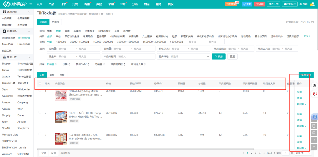Click rank 3 product thumbnail
The width and height of the screenshot is (318, 157).
click(61, 139)
